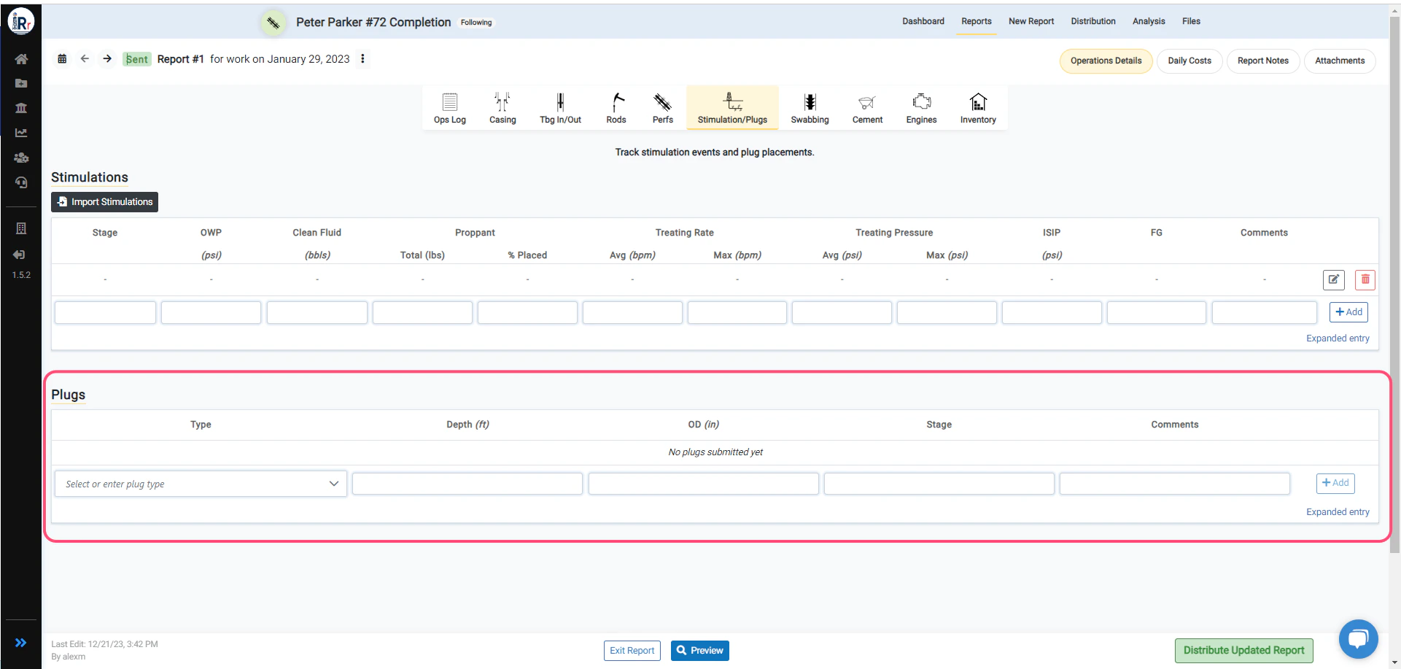This screenshot has height=669, width=1401.
Task: Open the folder icon in sidebar
Action: [21, 83]
